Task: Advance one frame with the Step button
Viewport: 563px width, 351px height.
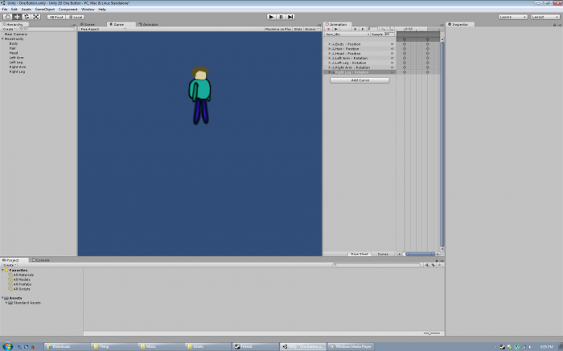Action: pos(290,17)
